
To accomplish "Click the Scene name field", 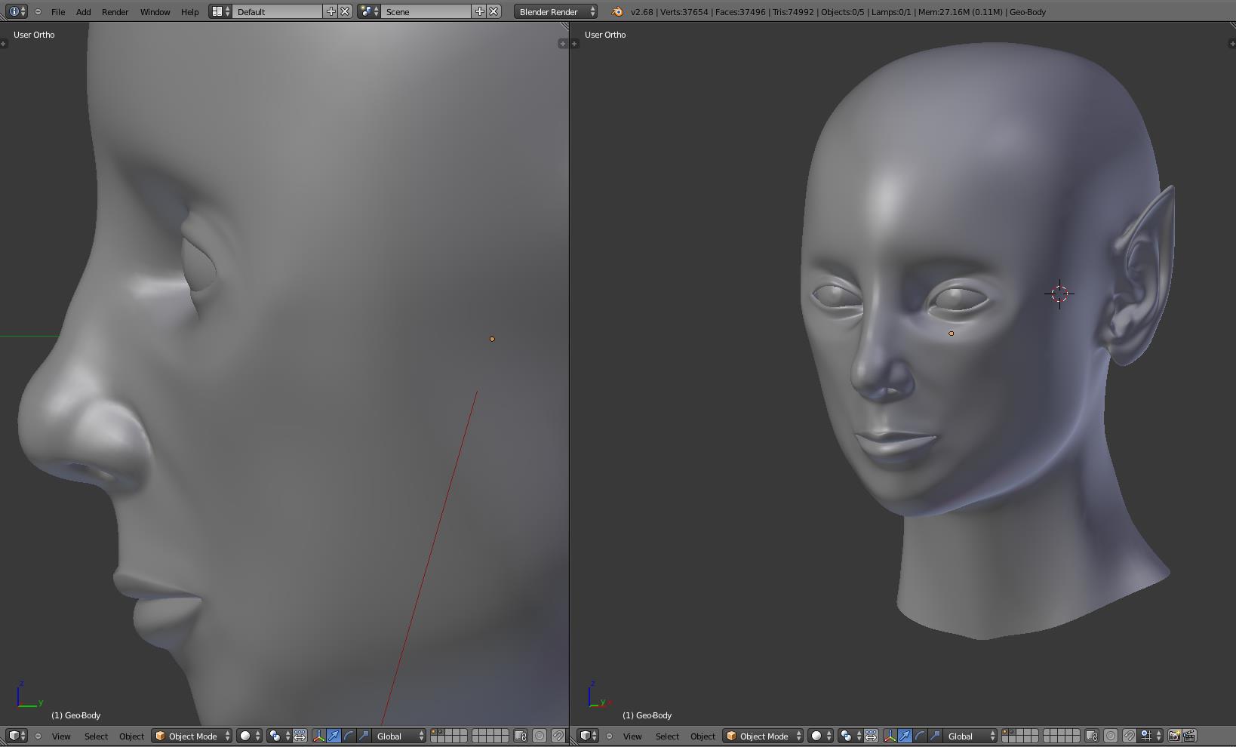I will [x=426, y=11].
